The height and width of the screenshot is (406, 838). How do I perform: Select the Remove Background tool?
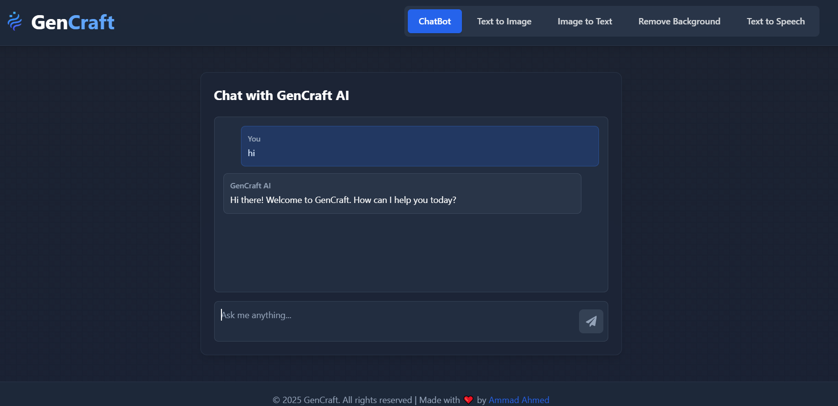click(679, 21)
